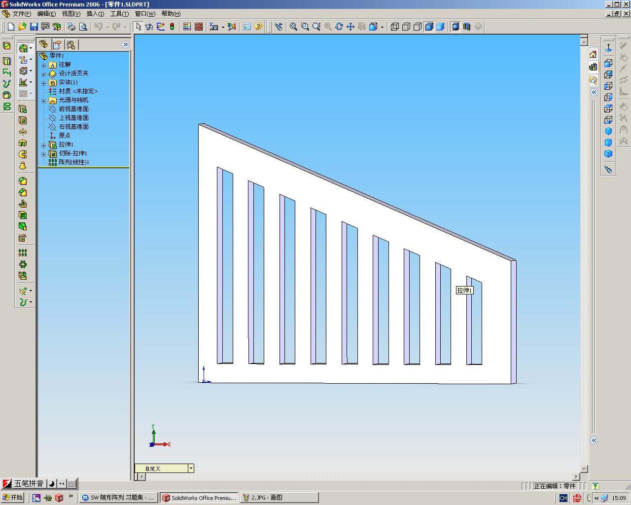Click Previous View icon
This screenshot has height=505, width=631.
[x=279, y=27]
